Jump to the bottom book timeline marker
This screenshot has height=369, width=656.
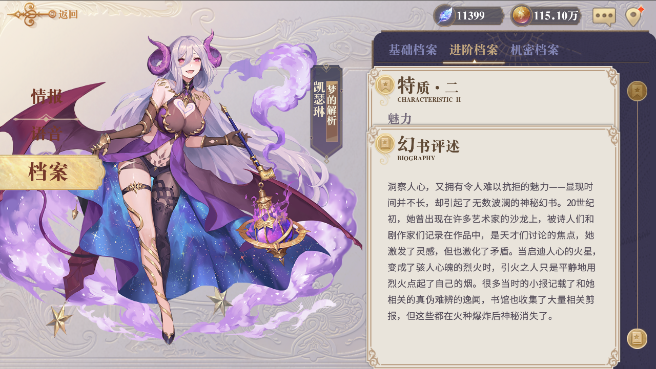click(637, 338)
